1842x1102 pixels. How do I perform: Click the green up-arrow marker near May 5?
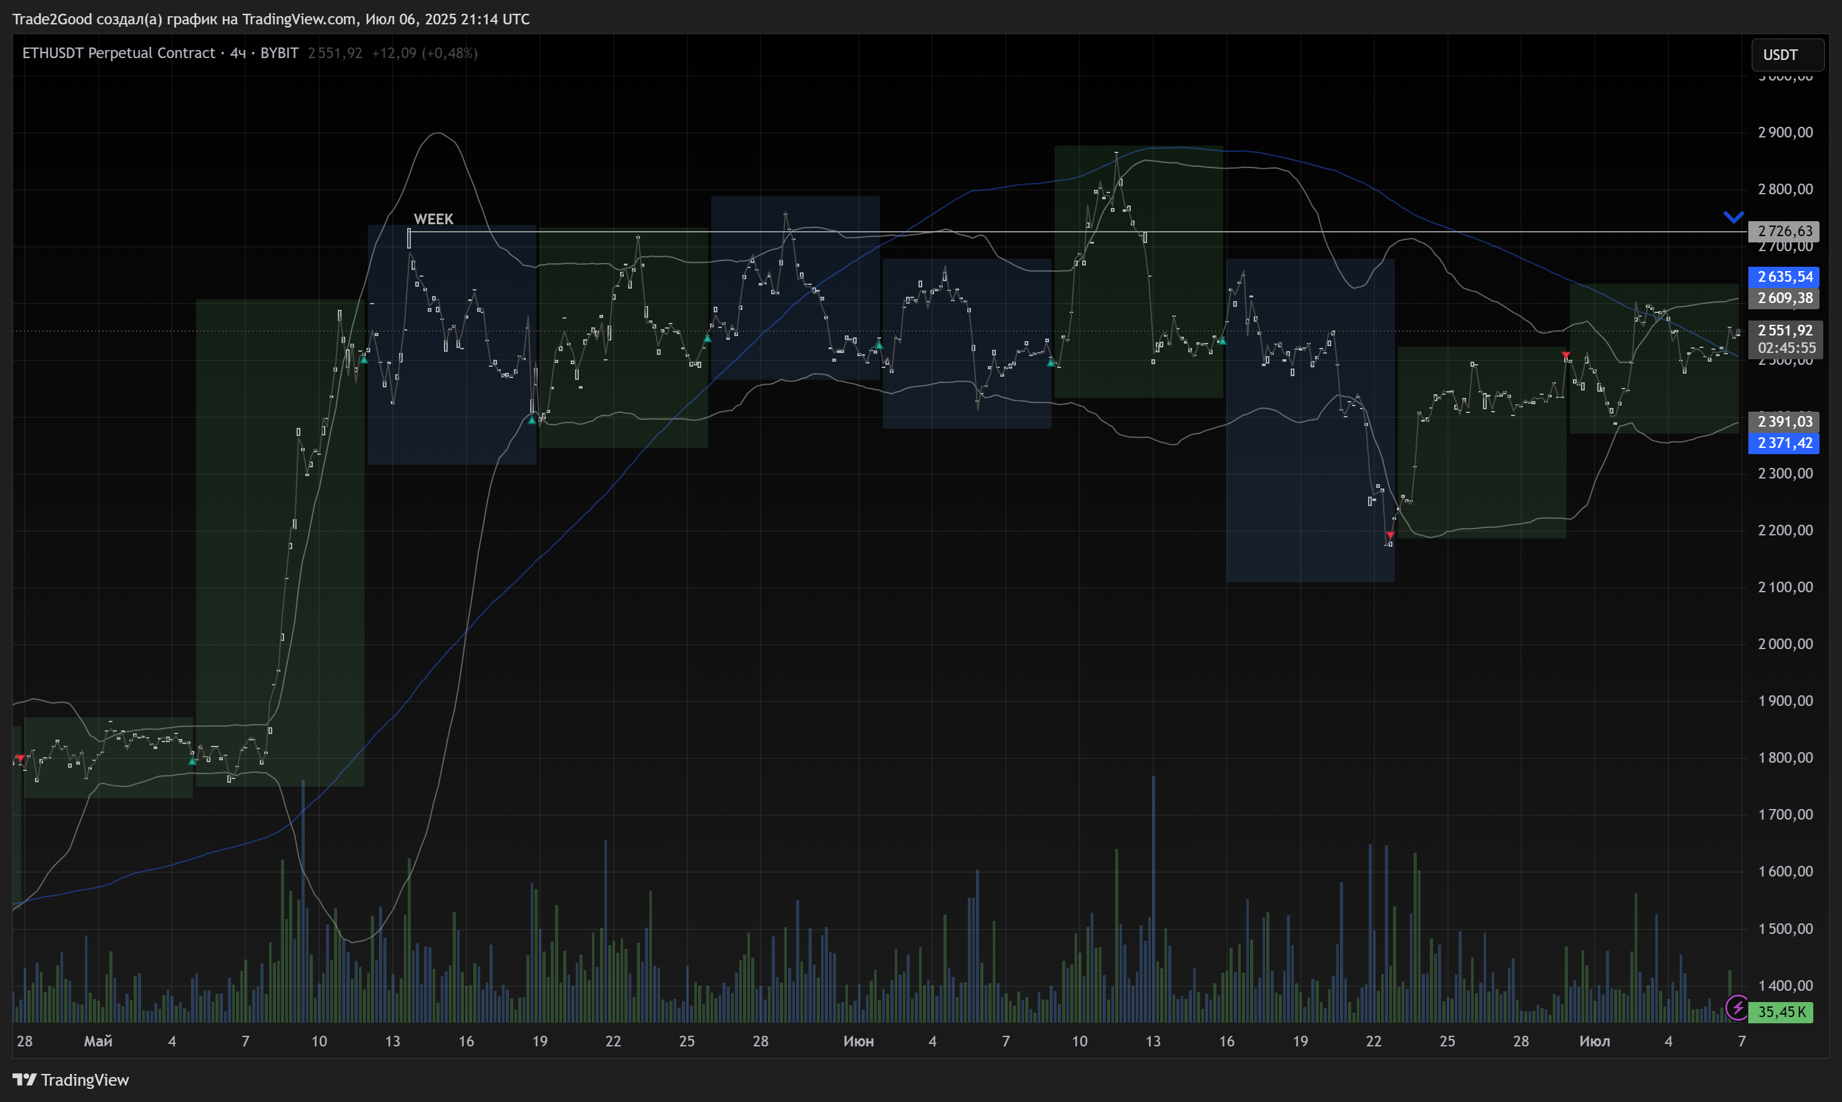[x=192, y=760]
